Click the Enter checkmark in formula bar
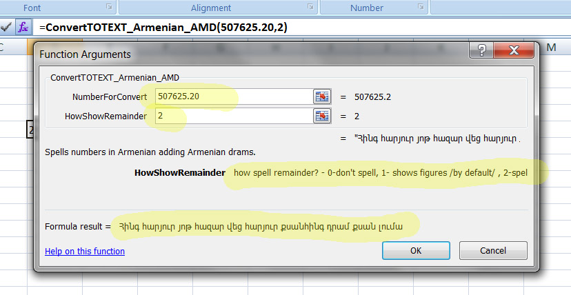The width and height of the screenshot is (571, 295). click(7, 27)
